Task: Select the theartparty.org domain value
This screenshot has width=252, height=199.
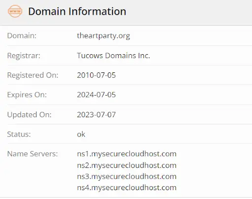Action: 103,36
